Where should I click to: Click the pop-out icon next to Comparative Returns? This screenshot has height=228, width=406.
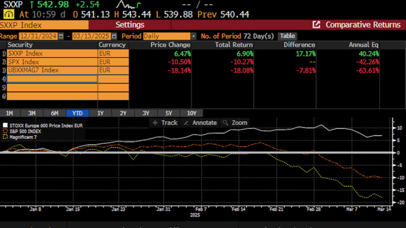pyautogui.click(x=316, y=25)
